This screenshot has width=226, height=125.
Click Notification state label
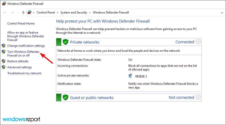69,84
